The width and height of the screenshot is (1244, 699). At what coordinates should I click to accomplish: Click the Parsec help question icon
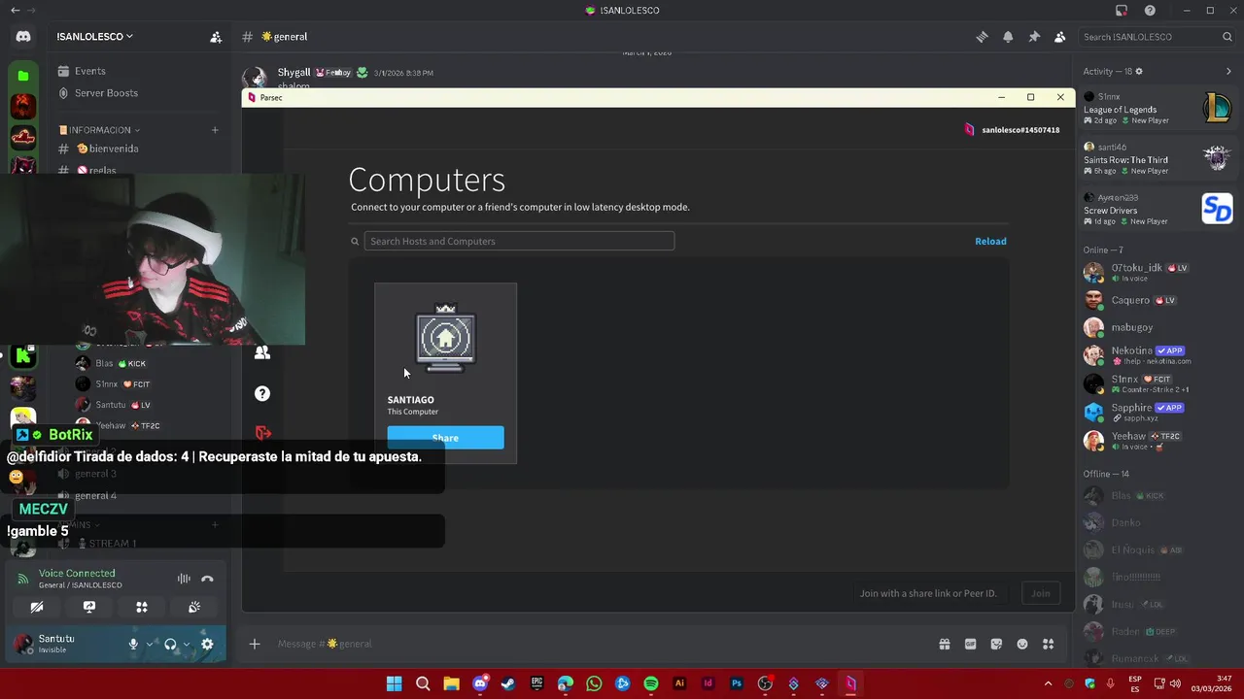[262, 393]
